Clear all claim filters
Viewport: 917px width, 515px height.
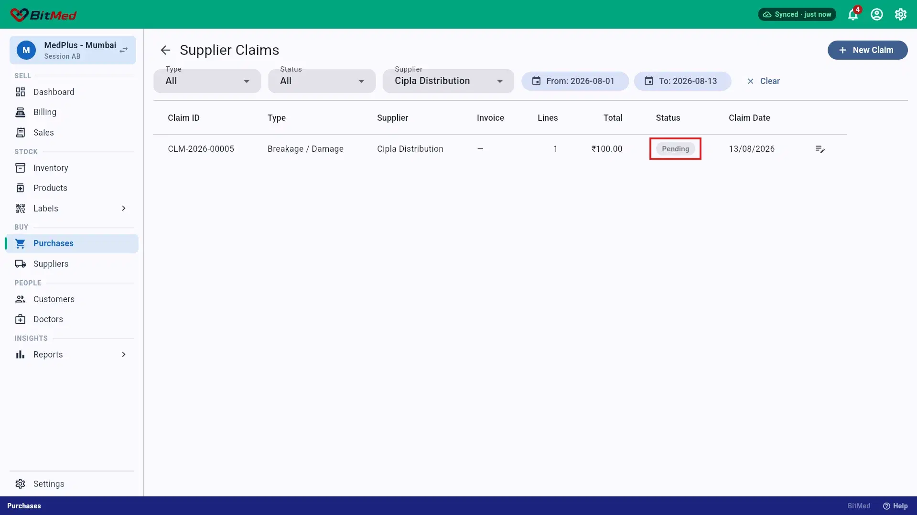(x=763, y=81)
